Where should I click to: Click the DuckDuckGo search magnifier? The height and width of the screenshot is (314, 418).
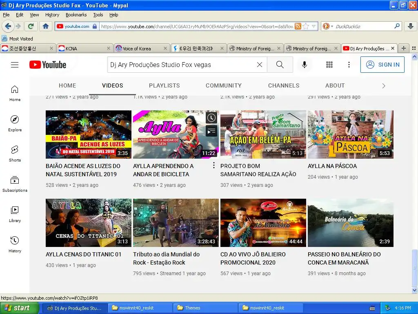coord(397,26)
